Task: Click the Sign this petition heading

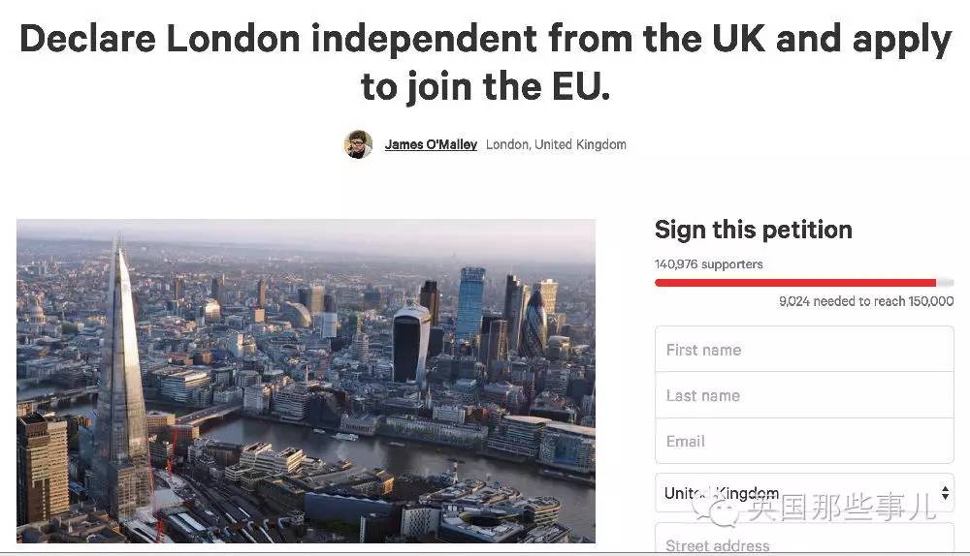Action: click(x=753, y=230)
